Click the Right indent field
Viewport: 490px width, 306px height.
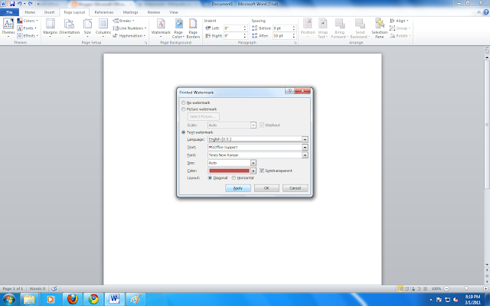coord(233,36)
